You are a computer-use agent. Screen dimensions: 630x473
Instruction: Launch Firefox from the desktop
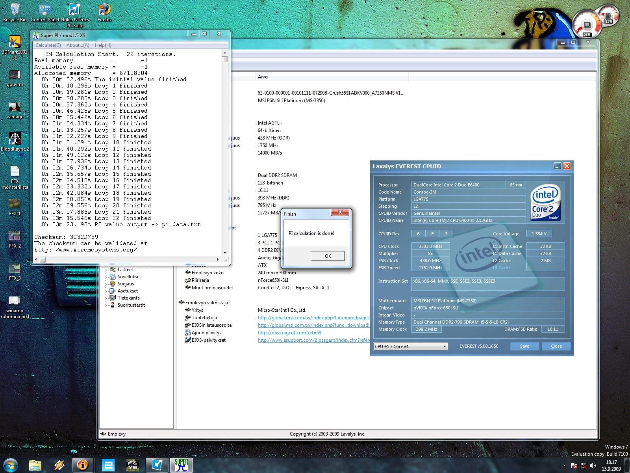click(x=104, y=13)
